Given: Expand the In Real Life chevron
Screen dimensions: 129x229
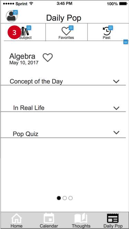Looking at the screenshot, I should [x=116, y=108].
